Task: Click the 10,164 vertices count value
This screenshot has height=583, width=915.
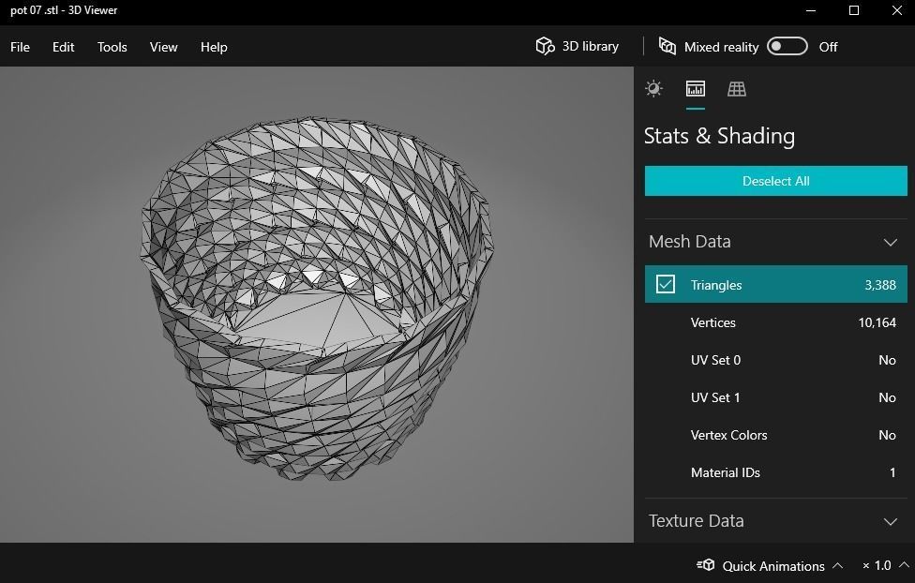Action: (877, 322)
